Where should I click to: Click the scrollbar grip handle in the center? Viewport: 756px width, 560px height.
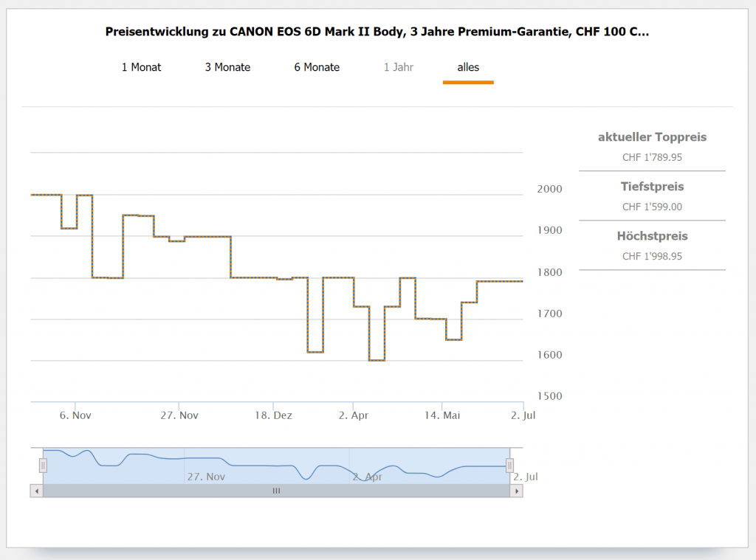[x=276, y=491]
